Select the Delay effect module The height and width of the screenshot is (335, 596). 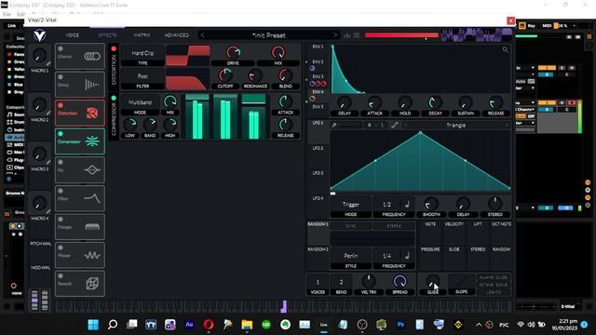pyautogui.click(x=80, y=85)
